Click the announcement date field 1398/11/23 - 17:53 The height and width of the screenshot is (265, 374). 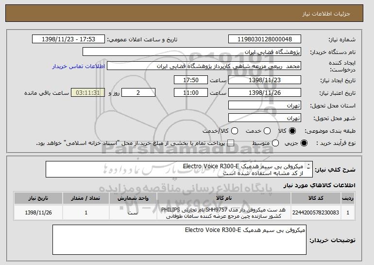coord(68,39)
